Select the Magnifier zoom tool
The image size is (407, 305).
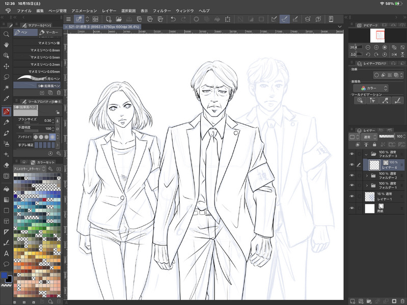click(6, 34)
